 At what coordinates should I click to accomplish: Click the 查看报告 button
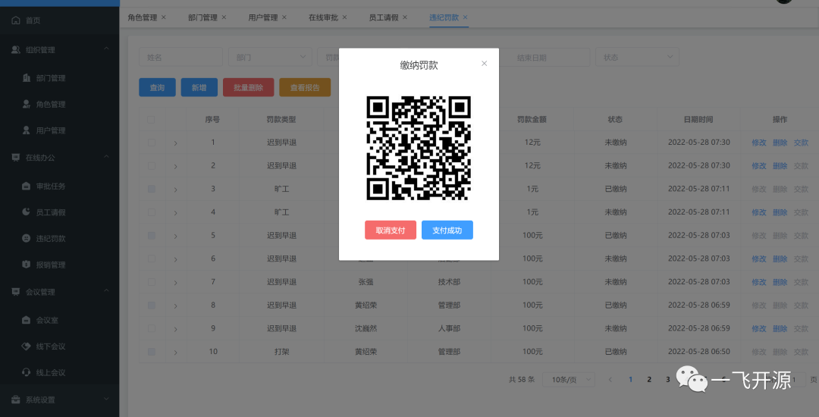point(305,88)
